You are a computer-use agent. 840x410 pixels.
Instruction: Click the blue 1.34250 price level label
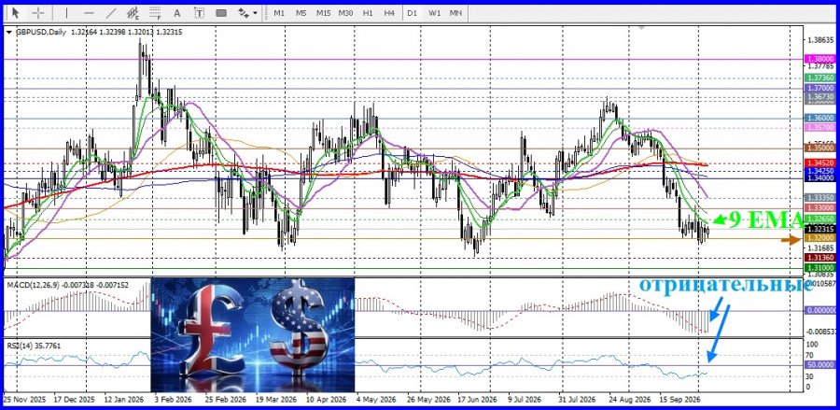820,170
